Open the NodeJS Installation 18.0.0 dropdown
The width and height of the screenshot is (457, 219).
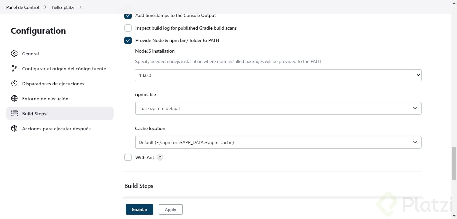(278, 75)
